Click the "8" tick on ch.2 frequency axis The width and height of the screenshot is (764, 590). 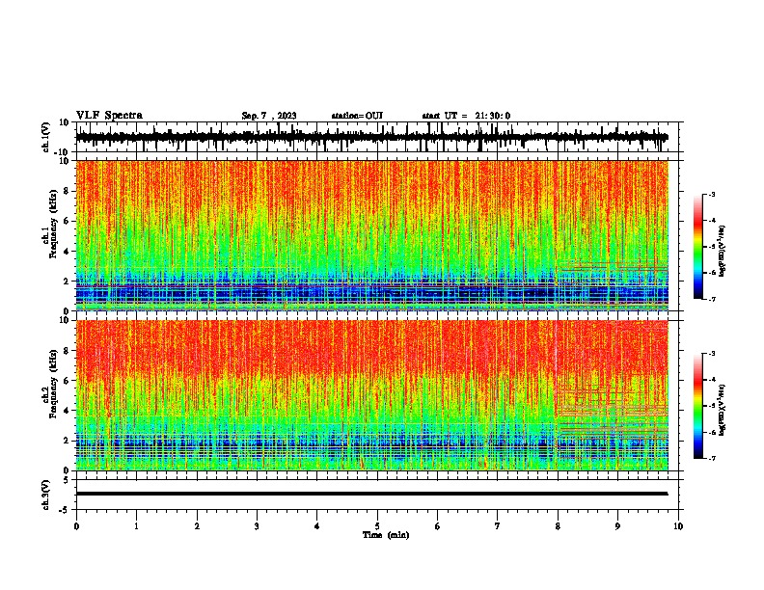click(x=67, y=351)
